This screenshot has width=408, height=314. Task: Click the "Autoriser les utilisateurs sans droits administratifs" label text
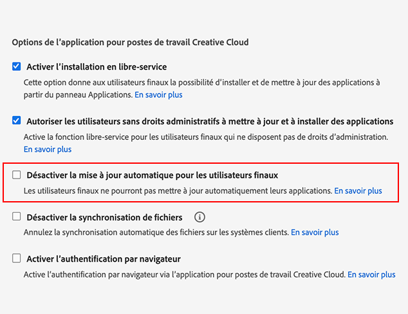pyautogui.click(x=210, y=121)
